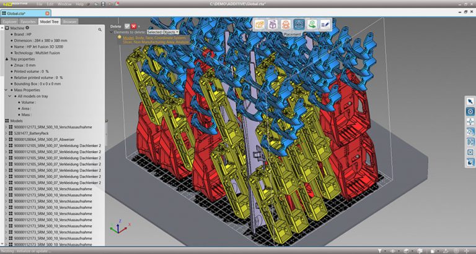Viewport: 476px width, 254px height.
Task: Collapse the Mass Properties node
Action: 7,90
